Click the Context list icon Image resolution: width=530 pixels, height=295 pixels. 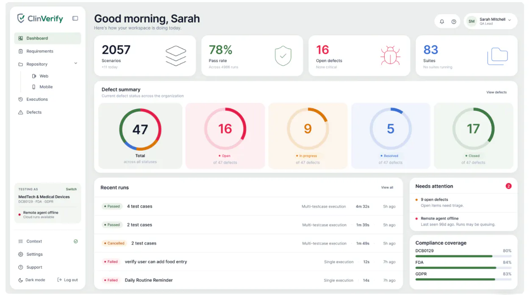tap(20, 241)
